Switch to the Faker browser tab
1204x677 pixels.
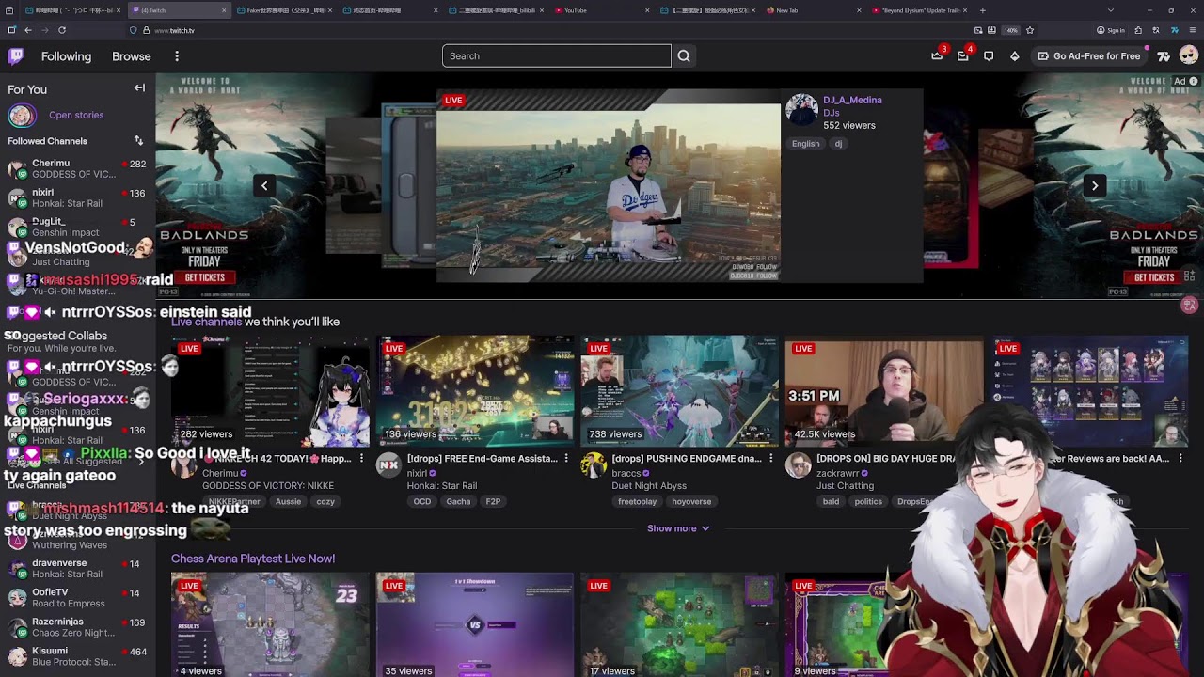284,10
